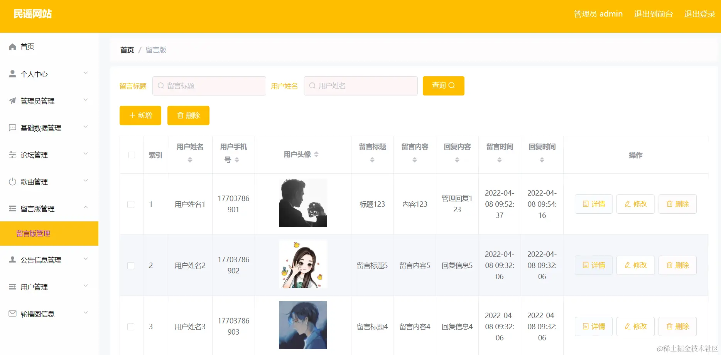Select the comment icon beside 基础数据管理
The height and width of the screenshot is (355, 721).
point(12,127)
